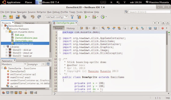Image resolution: width=171 pixels, height=100 pixels.
Task: Collapse the DemoSlick2D project node
Action: pyautogui.click(x=2, y=26)
